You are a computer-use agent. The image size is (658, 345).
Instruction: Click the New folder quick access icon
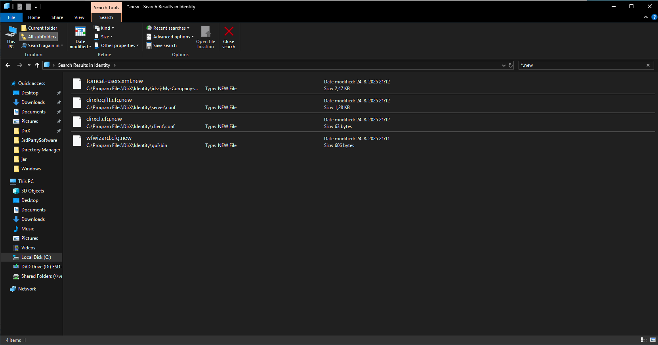click(29, 7)
